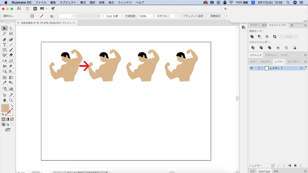Swap fill and stroke arrows
Image resolution: width=308 pixels, height=173 pixels.
pos(12,106)
